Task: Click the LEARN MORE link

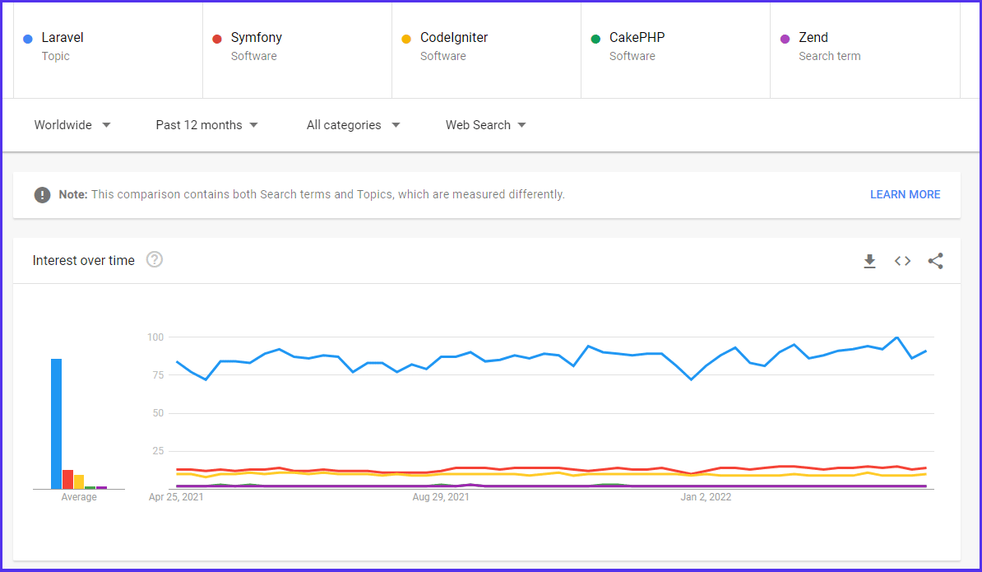Action: (905, 194)
